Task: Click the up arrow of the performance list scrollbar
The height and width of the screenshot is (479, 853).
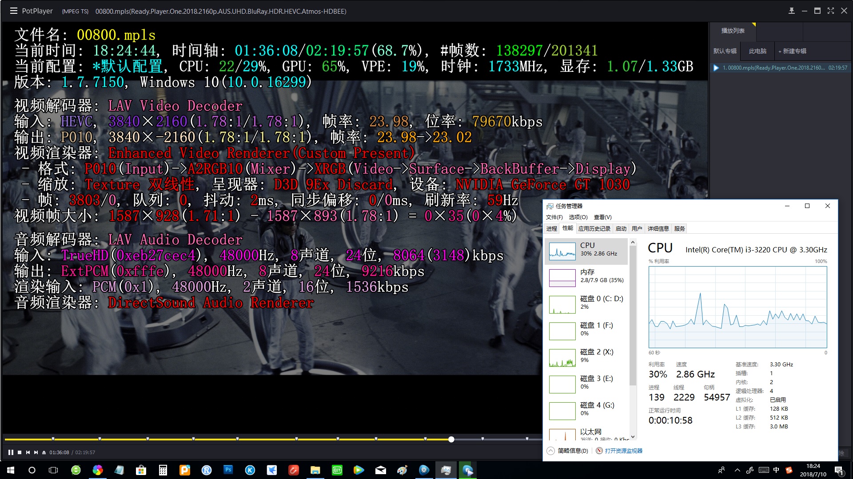Action: [633, 242]
